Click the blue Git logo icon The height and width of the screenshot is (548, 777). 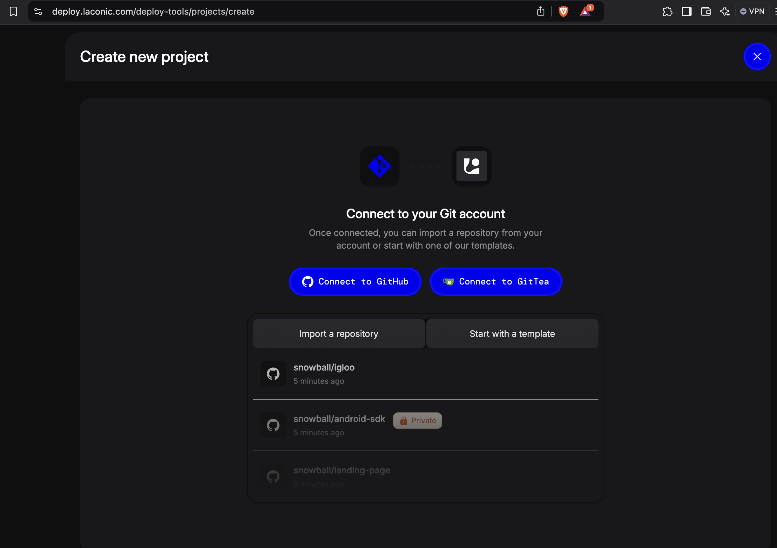pyautogui.click(x=379, y=166)
